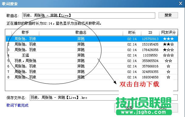Click the 选择 button
The image size is (185, 117).
coord(129,108)
